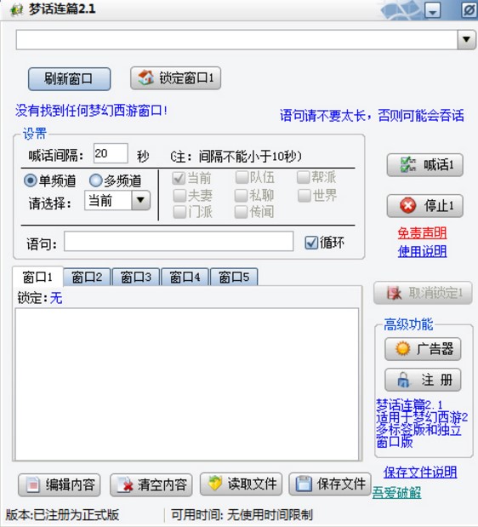
Task: Open the 吾爱破解 link
Action: point(396,493)
